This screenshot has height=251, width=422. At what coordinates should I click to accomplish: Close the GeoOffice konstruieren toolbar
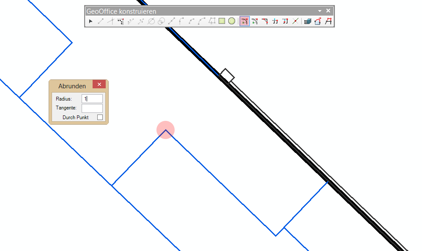(x=328, y=11)
